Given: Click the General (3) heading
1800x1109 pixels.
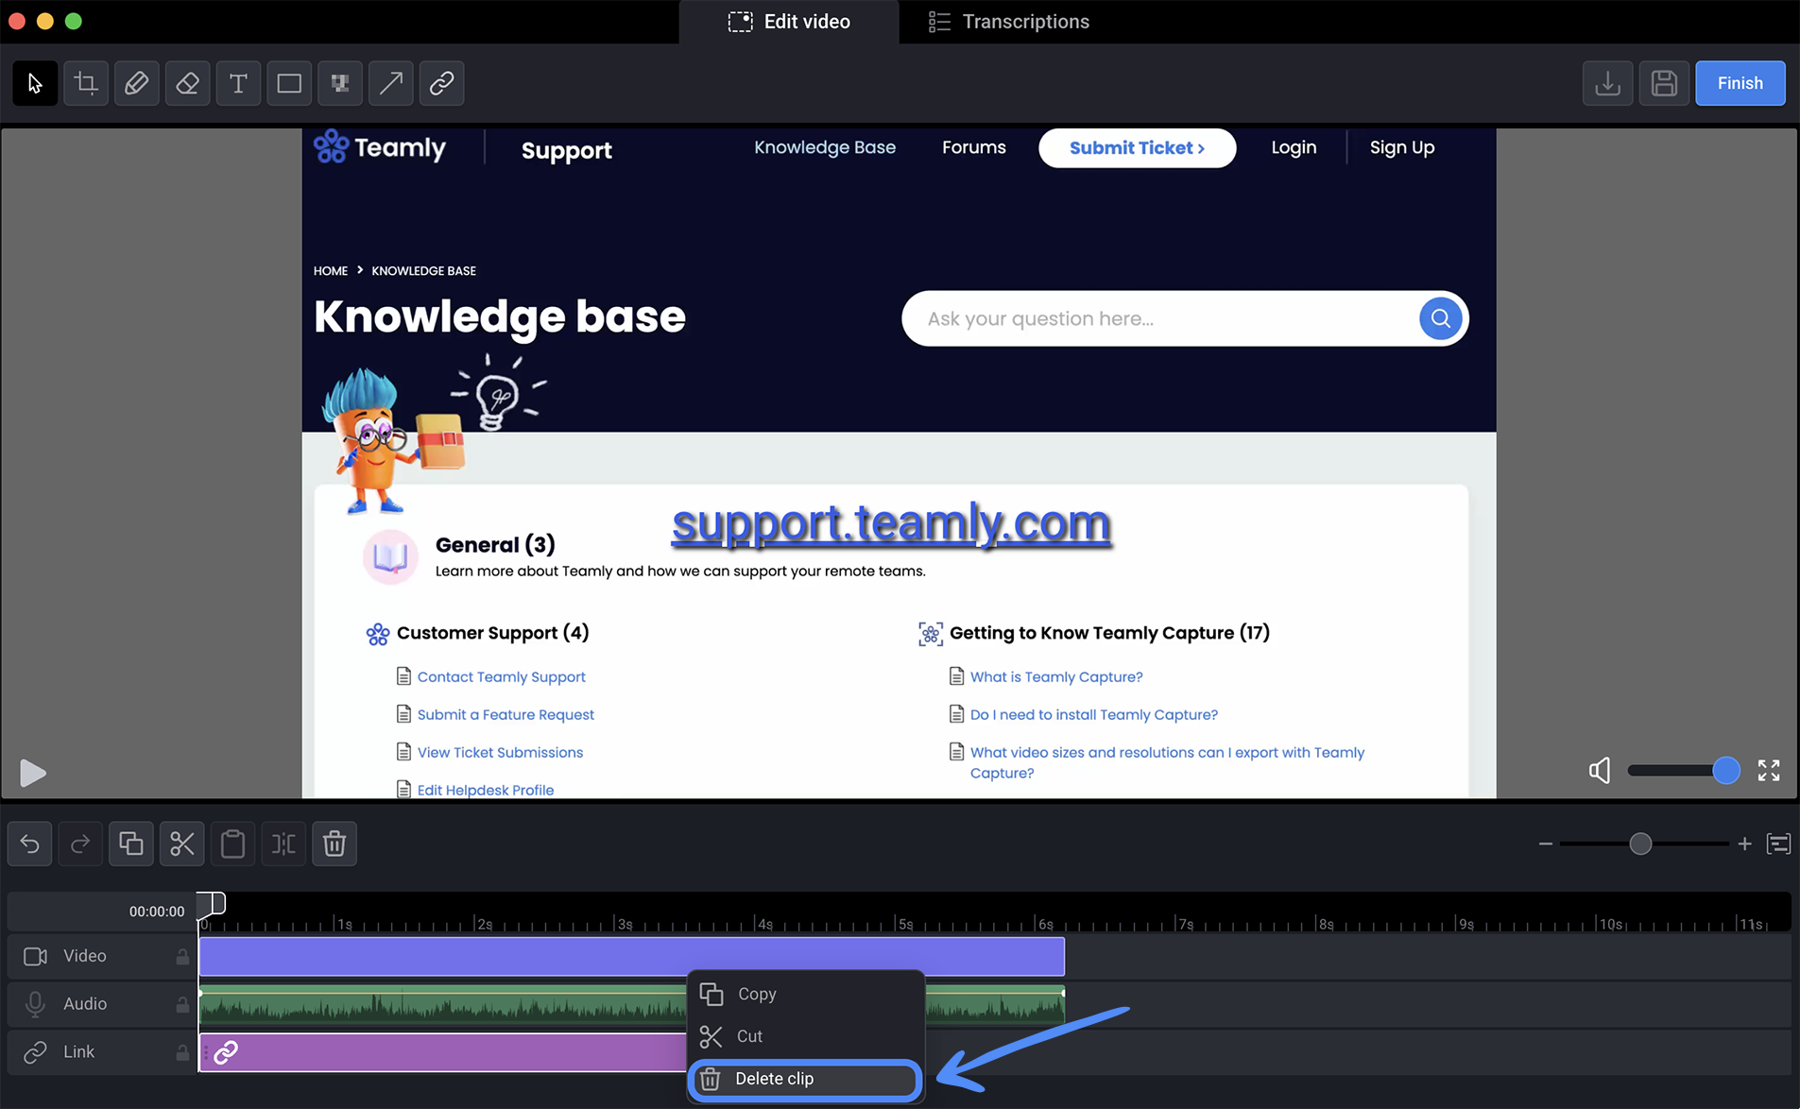Looking at the screenshot, I should click(494, 544).
